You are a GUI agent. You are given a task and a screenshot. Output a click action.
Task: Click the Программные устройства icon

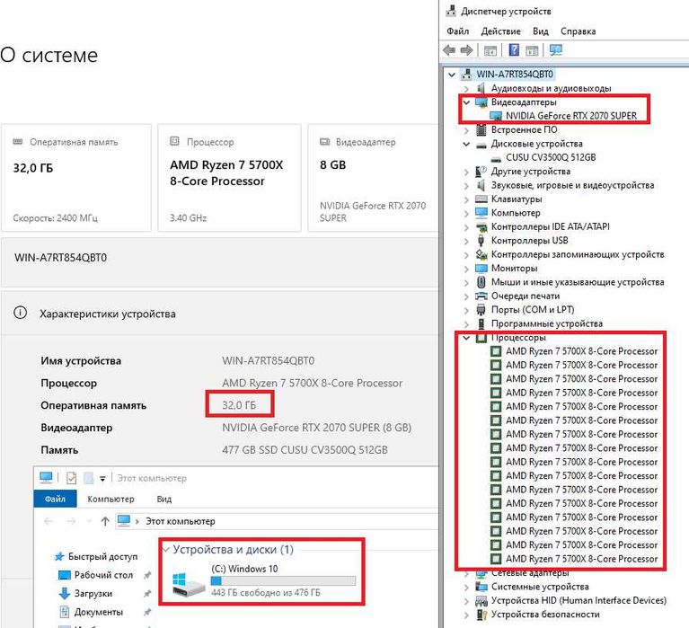481,324
